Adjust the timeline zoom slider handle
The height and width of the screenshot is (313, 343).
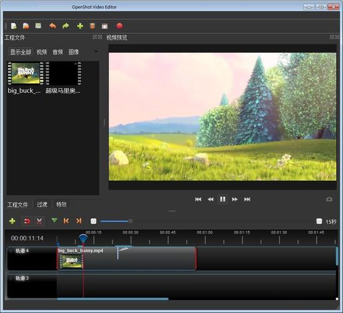[130, 221]
